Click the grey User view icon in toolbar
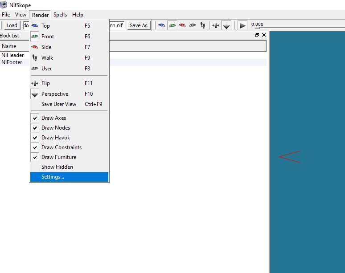Image resolution: width=345 pixels, height=273 pixels. [x=193, y=25]
